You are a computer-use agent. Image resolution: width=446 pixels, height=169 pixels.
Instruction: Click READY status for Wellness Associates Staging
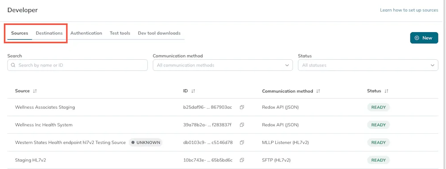379,107
